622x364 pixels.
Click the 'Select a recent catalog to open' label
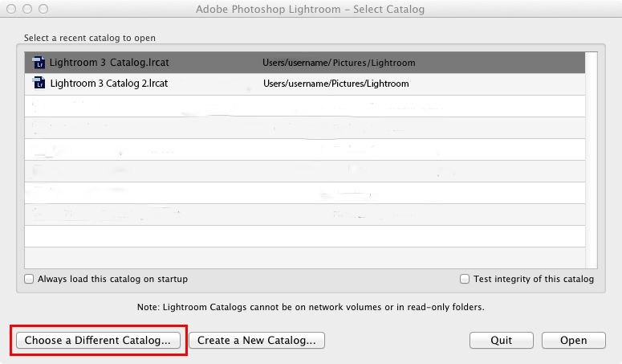coord(90,38)
